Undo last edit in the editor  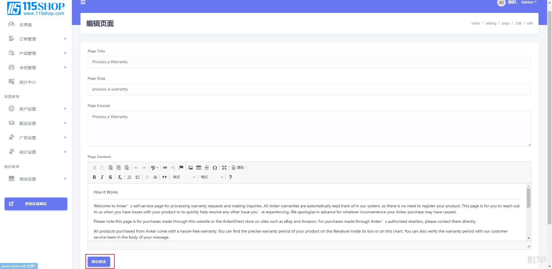(136, 168)
